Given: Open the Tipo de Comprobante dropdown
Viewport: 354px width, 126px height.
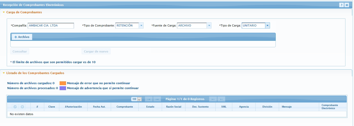Looking at the screenshot, I should click(141, 25).
